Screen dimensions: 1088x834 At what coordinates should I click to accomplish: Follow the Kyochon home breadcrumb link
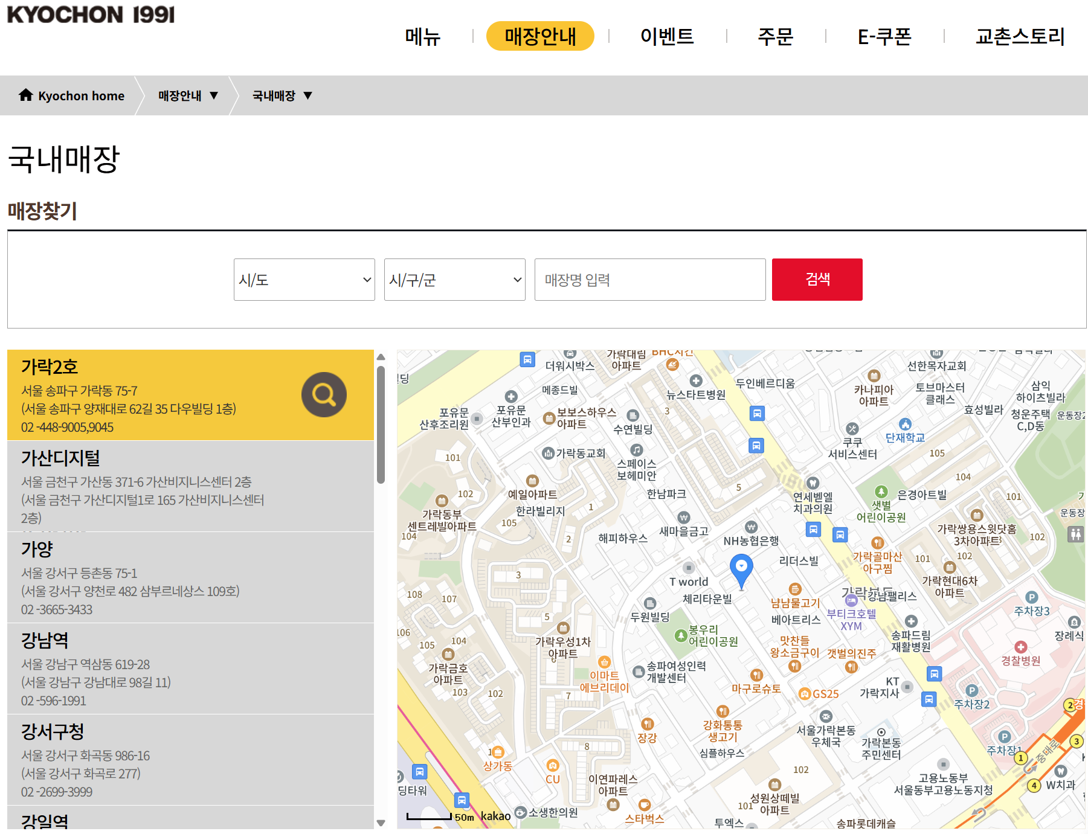click(81, 95)
